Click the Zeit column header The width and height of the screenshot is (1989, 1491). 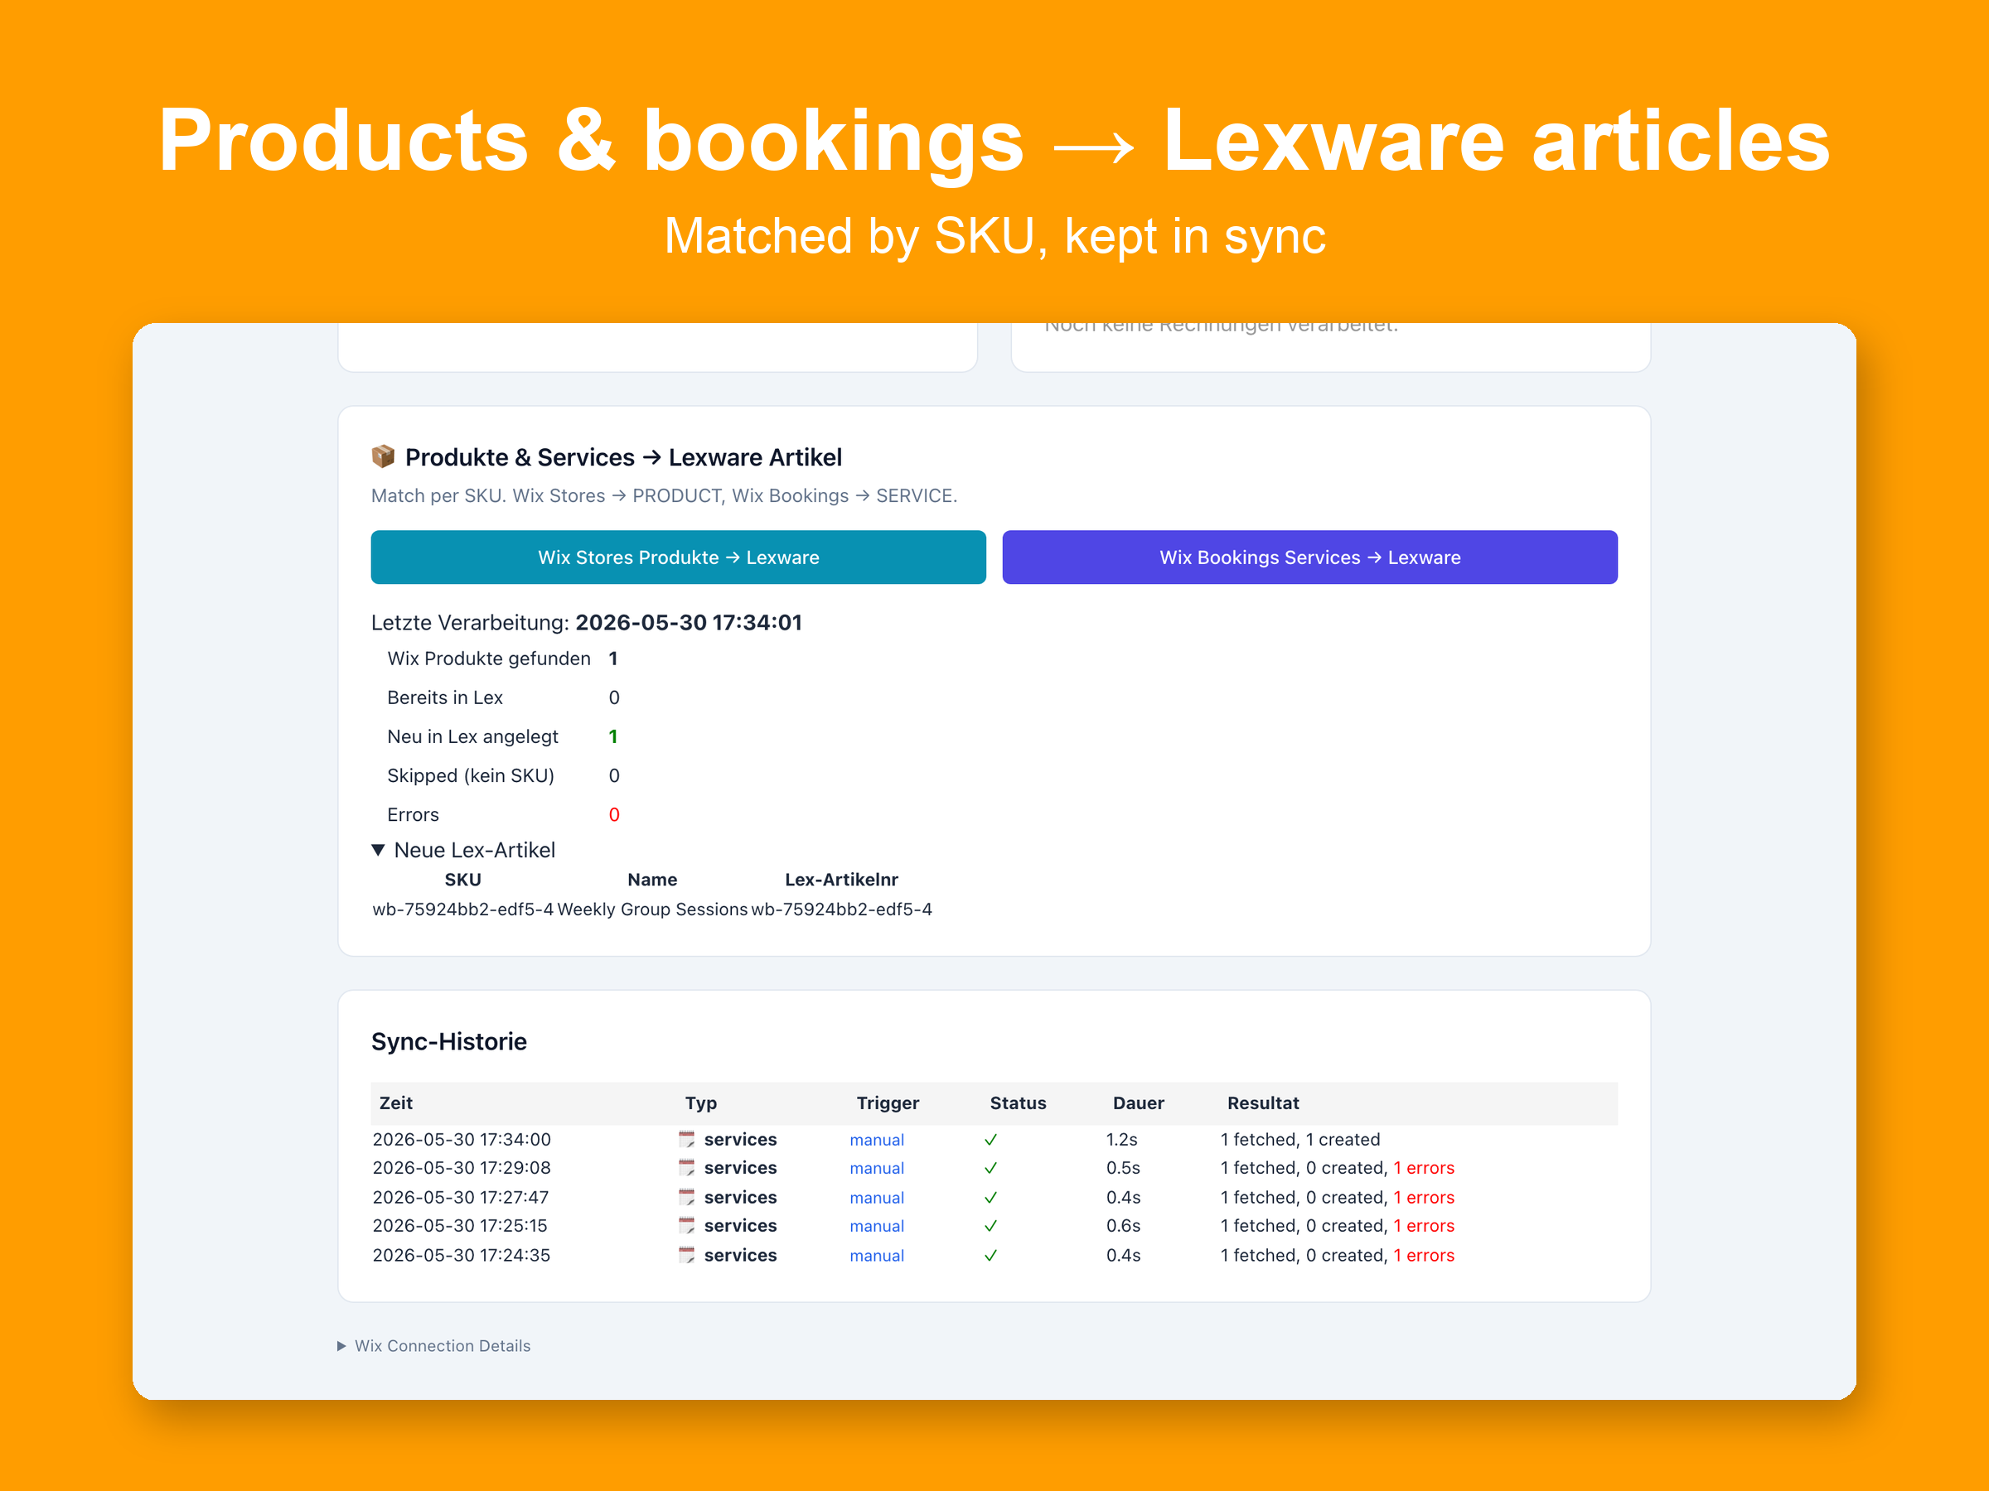[x=395, y=1103]
